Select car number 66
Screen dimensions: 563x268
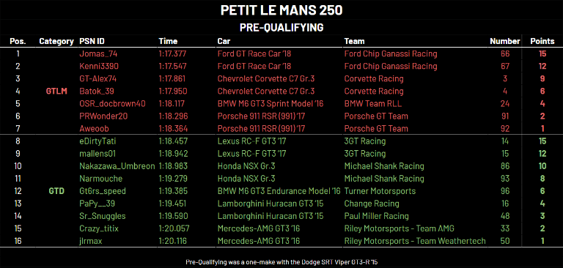(x=505, y=53)
